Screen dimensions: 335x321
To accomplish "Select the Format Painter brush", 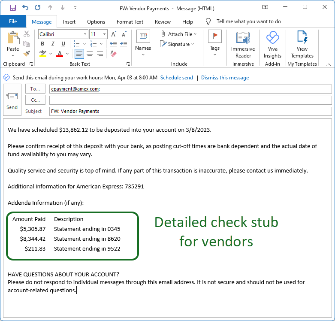I will pos(27,54).
